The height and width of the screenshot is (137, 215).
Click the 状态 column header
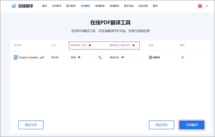151,45
